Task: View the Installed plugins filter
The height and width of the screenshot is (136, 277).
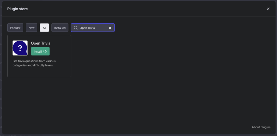Action: click(60, 28)
